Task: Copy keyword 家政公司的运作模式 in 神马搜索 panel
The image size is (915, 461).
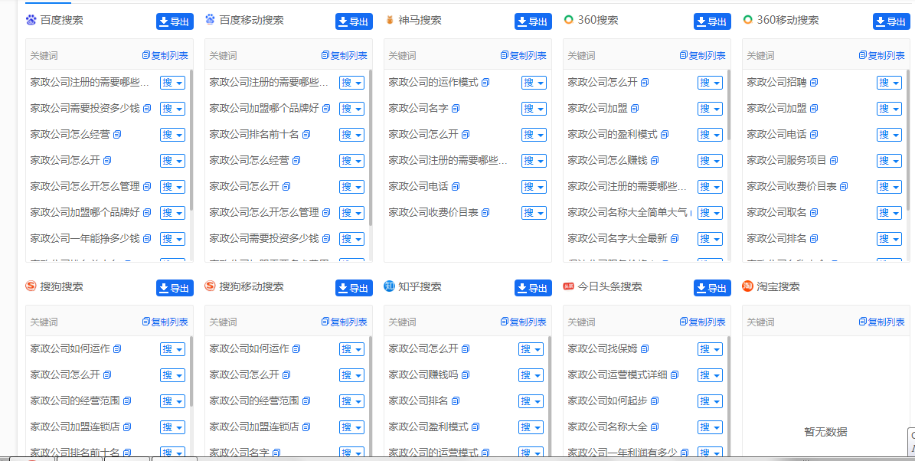Action: tap(485, 82)
